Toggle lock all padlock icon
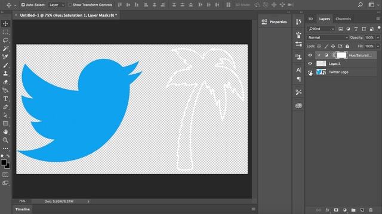 (x=347, y=46)
